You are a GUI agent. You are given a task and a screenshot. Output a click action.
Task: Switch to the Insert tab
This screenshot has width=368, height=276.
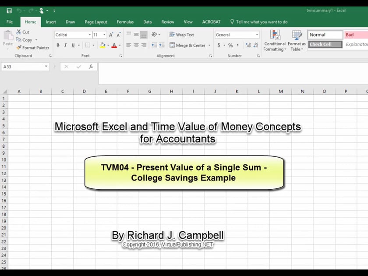(x=51, y=22)
